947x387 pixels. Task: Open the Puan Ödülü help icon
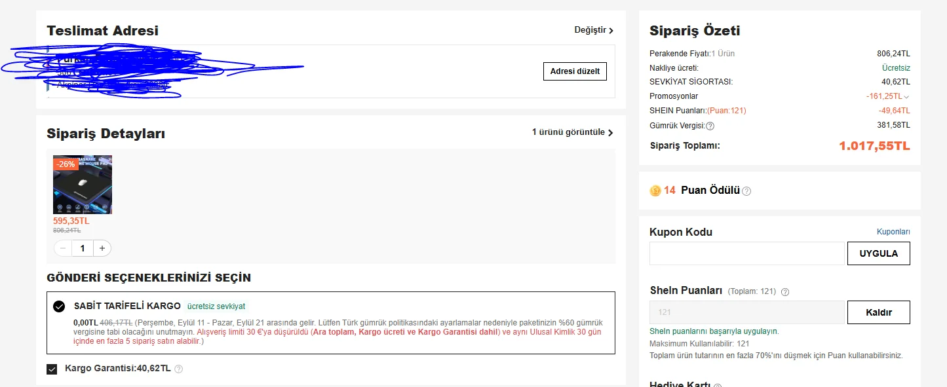[x=746, y=191]
